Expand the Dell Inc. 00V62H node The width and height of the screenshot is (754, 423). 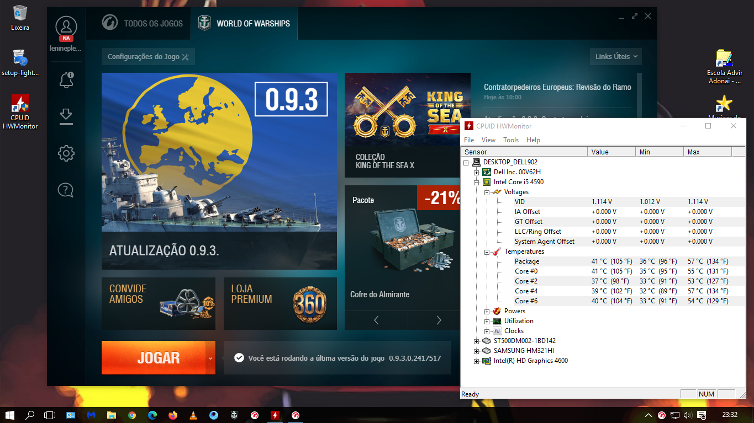pyautogui.click(x=477, y=172)
